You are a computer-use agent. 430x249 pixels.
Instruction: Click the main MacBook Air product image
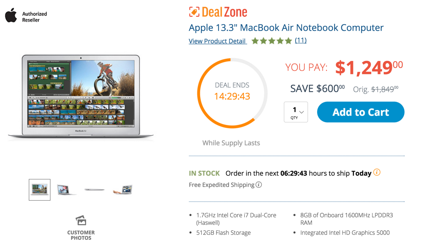tap(81, 97)
